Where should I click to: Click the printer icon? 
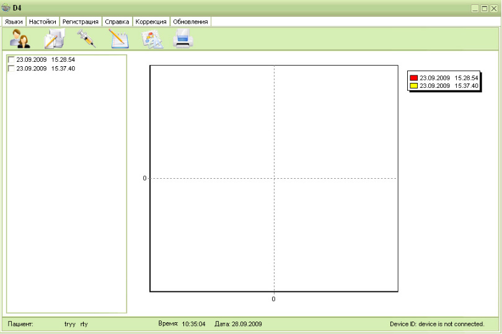pyautogui.click(x=183, y=40)
